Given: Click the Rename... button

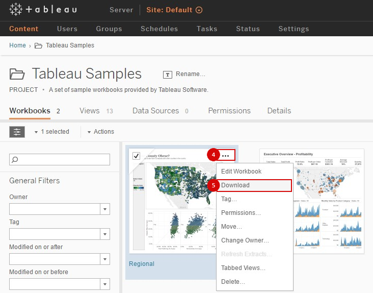Looking at the screenshot, I should [190, 74].
